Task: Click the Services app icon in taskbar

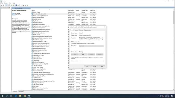Action: click(x=29, y=96)
